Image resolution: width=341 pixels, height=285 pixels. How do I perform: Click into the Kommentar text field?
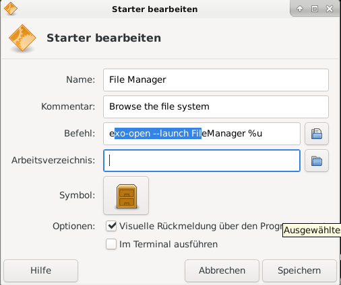pos(216,107)
